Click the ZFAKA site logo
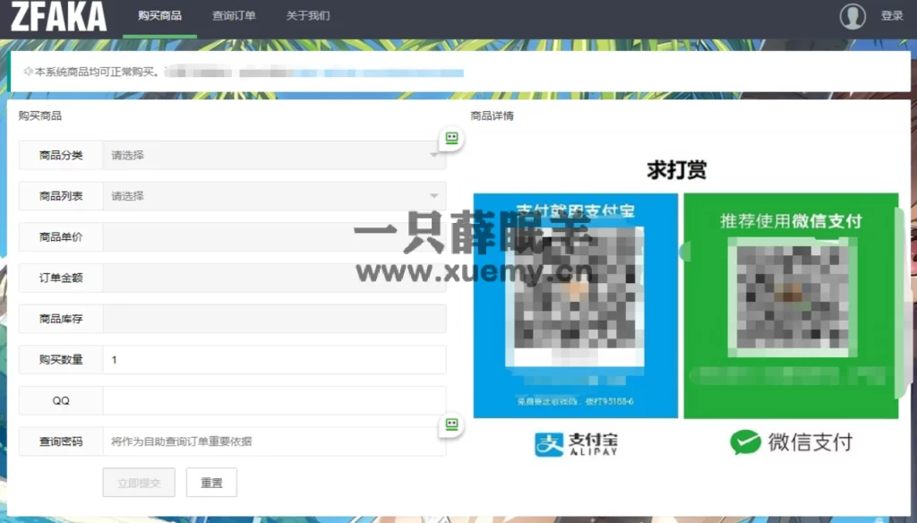Screen dimensions: 917x523 [x=58, y=16]
